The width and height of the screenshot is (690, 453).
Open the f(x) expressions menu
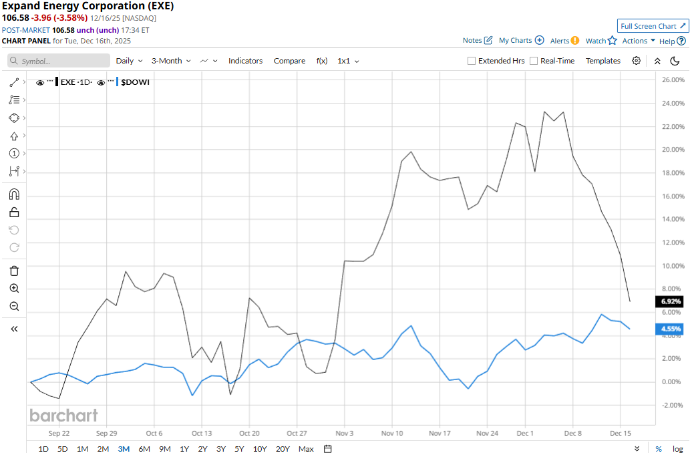[x=322, y=61]
